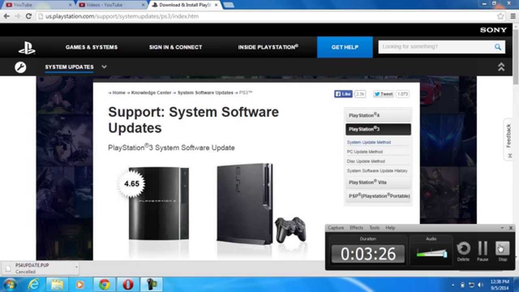Select System Updates nav item
Viewport: 519px width, 292px height.
click(69, 67)
